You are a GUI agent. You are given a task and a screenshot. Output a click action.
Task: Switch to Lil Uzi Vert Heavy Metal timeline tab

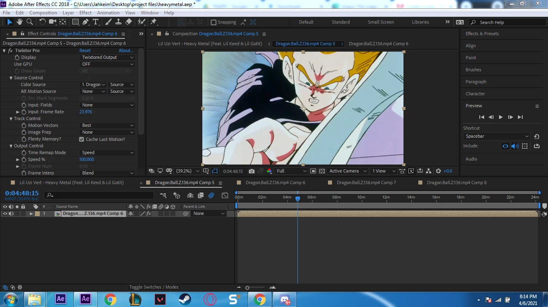tap(71, 183)
